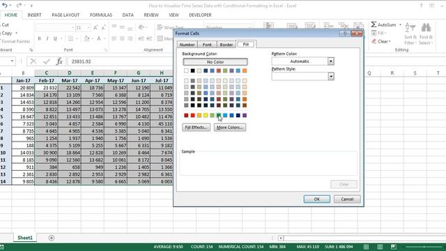This screenshot has height=251, width=446.
Task: Select the cell containing 30 900
Action: tap(47, 153)
